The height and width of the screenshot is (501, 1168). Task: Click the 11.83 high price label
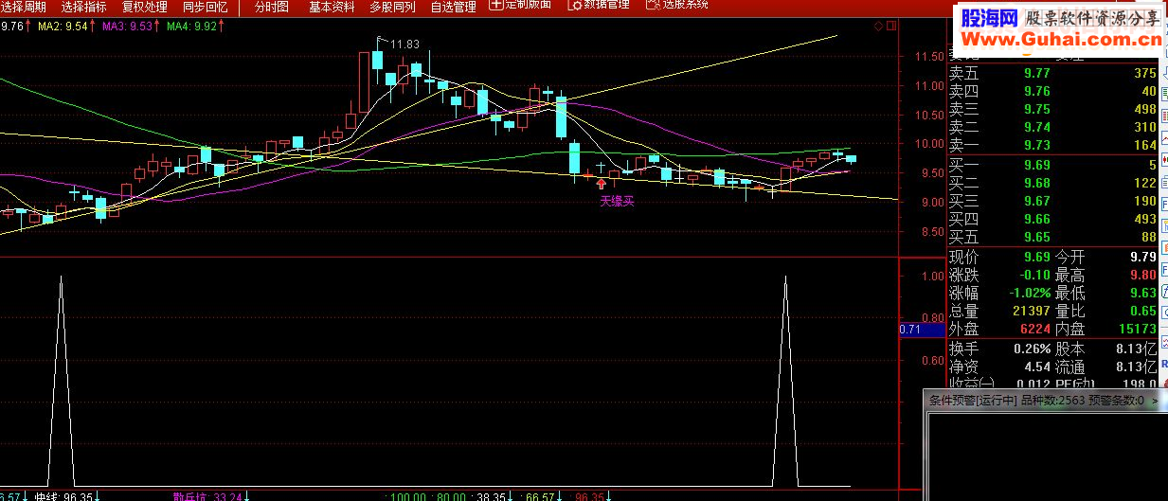404,45
